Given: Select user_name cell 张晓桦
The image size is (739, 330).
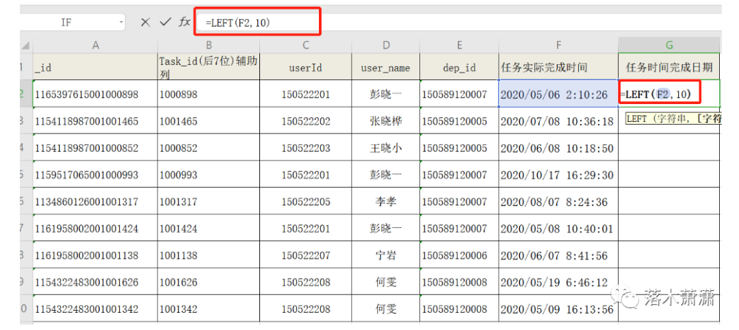Looking at the screenshot, I should point(385,120).
